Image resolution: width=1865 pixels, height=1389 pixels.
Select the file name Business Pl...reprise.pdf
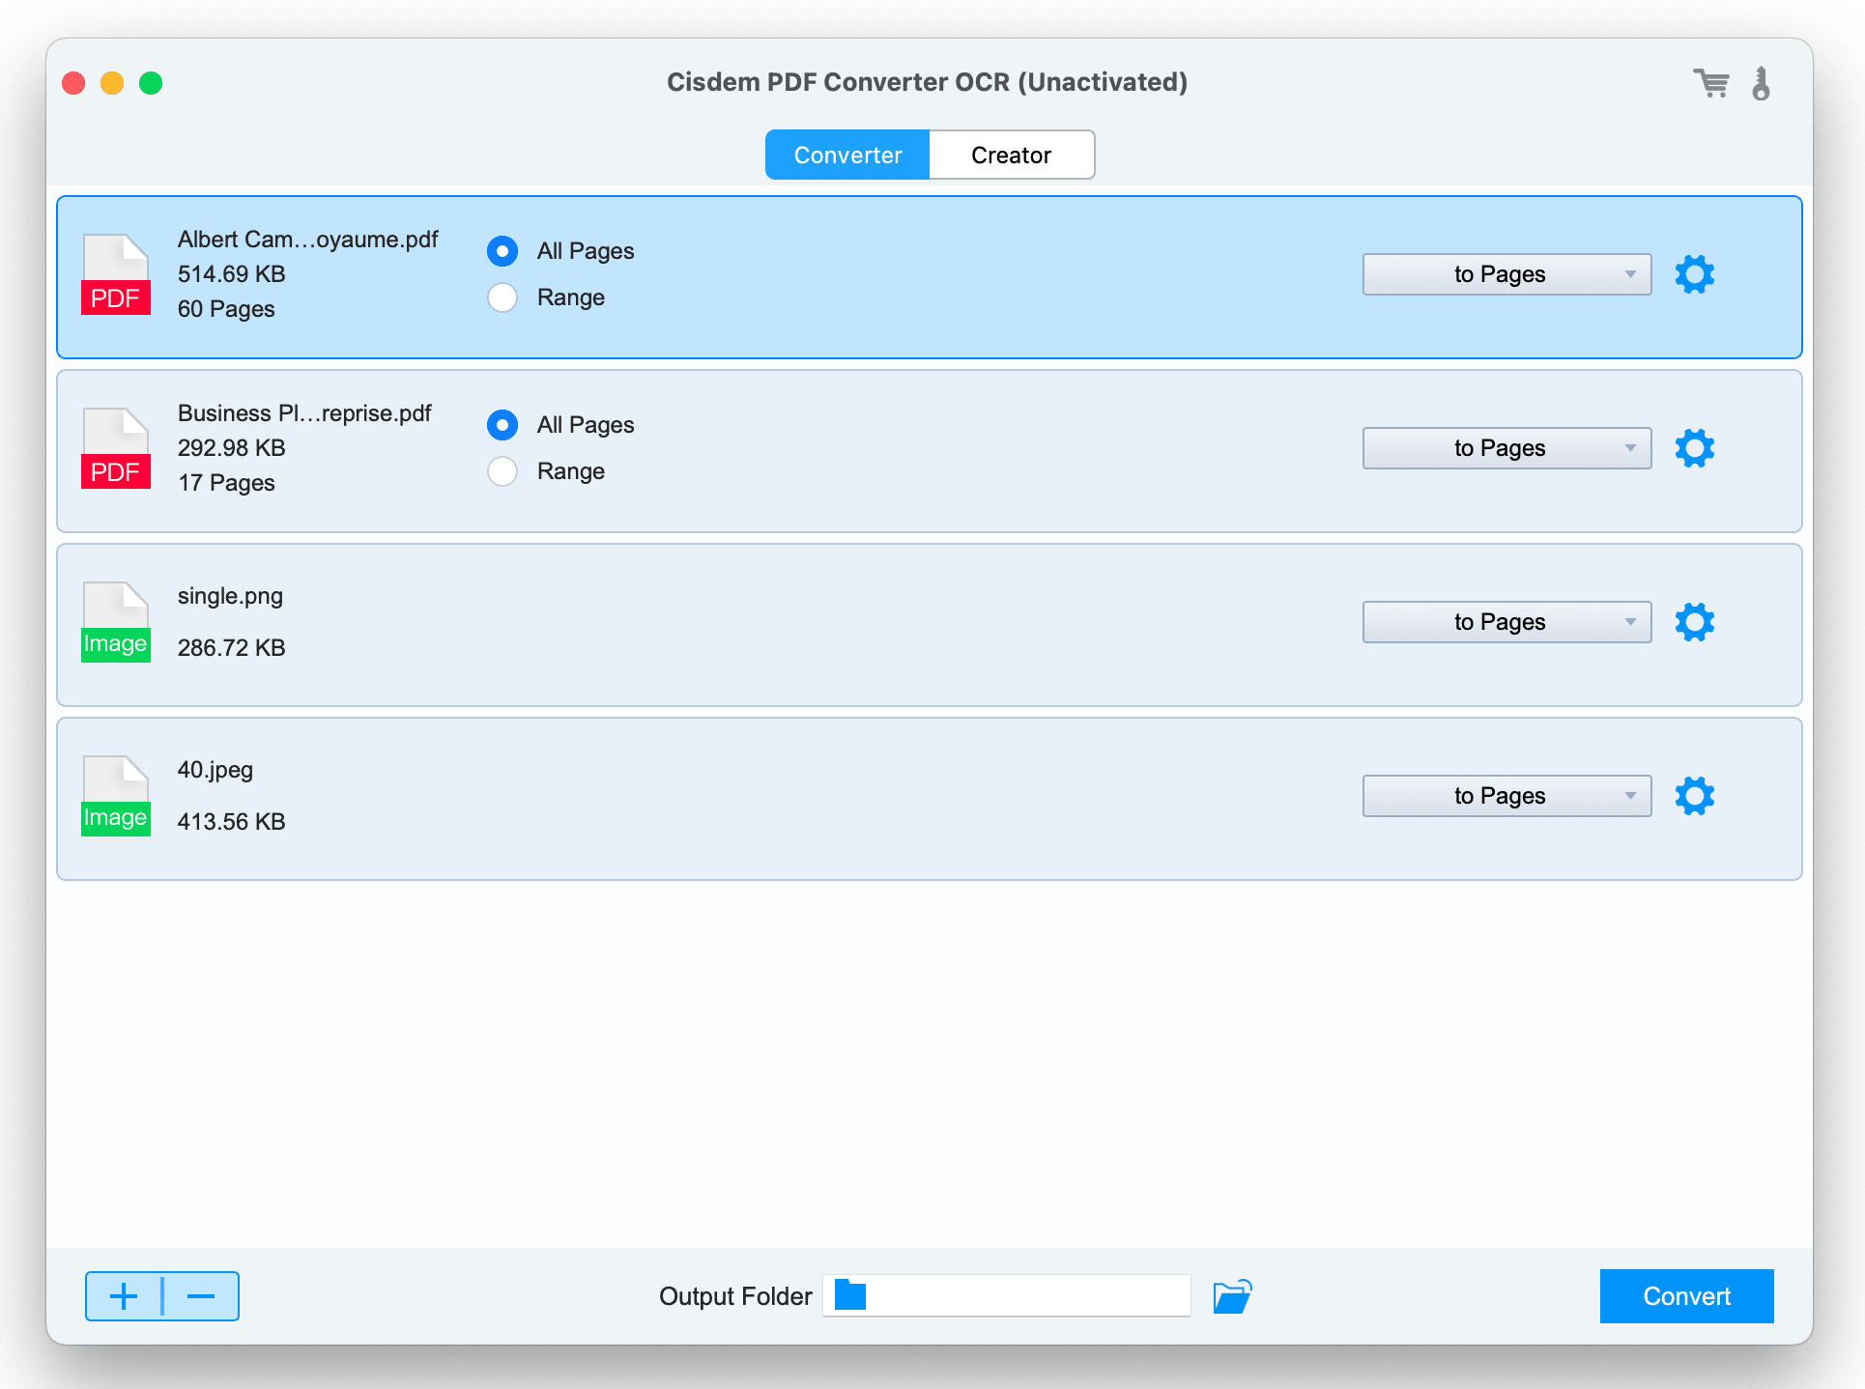click(304, 413)
